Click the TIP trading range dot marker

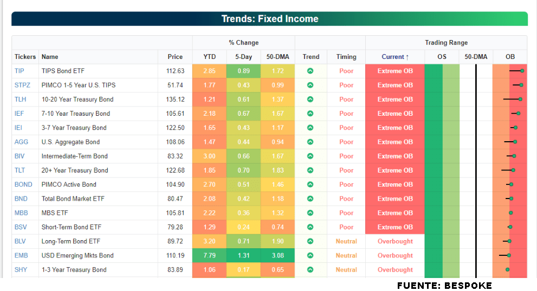point(522,71)
